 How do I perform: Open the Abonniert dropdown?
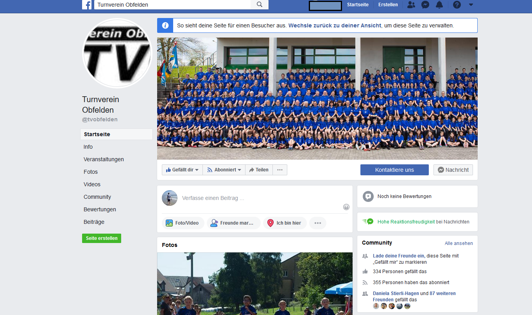coord(224,170)
